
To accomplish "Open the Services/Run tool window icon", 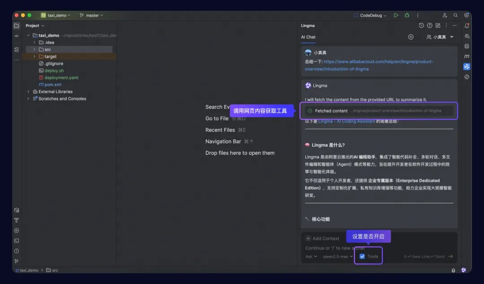I will click(x=17, y=230).
